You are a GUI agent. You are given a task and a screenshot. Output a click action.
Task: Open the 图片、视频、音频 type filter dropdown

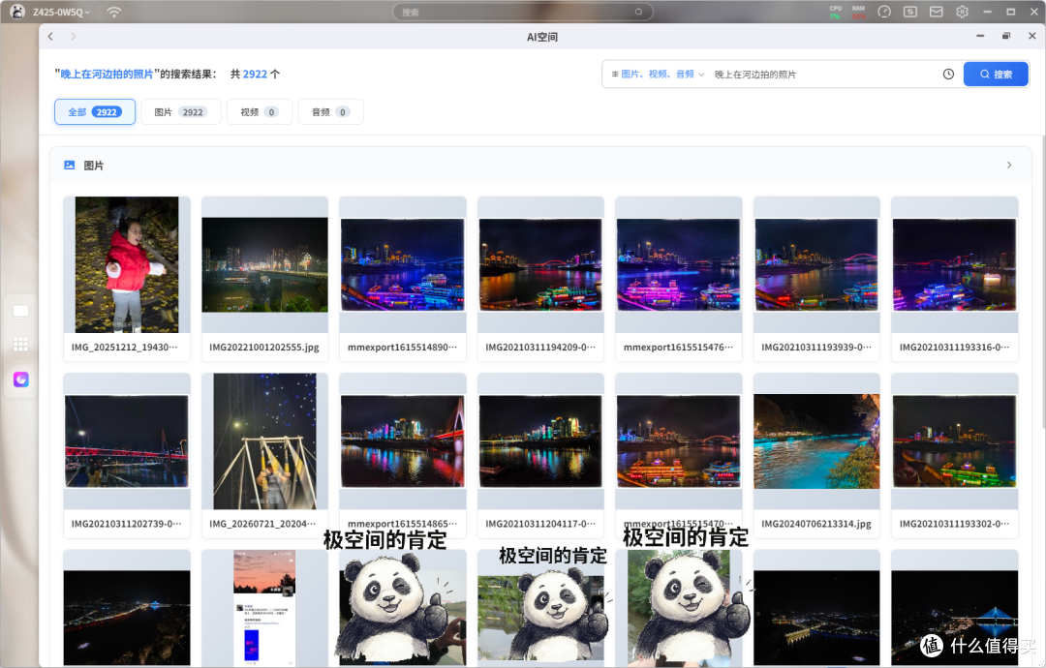click(658, 74)
